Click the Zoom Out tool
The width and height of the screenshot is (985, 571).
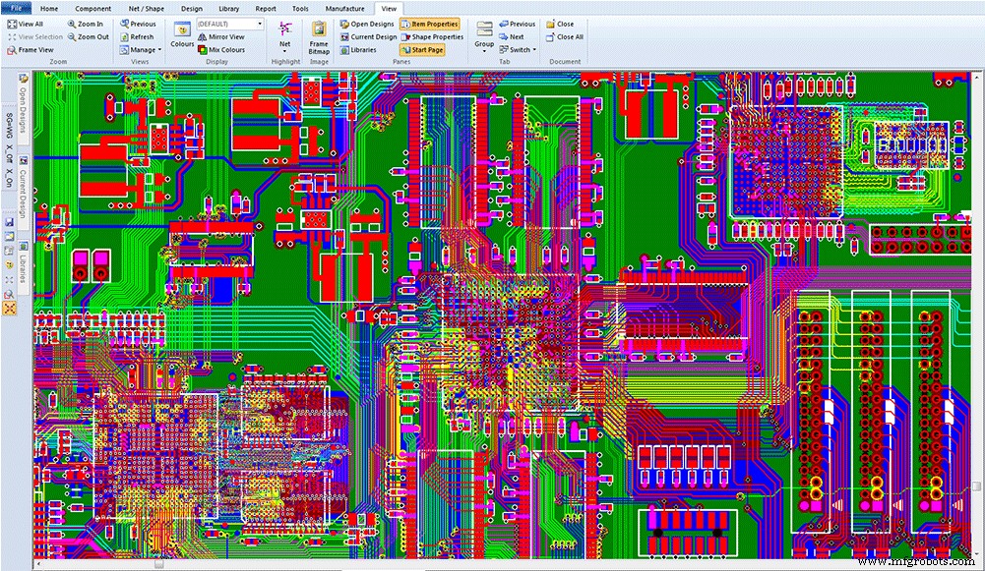click(89, 36)
